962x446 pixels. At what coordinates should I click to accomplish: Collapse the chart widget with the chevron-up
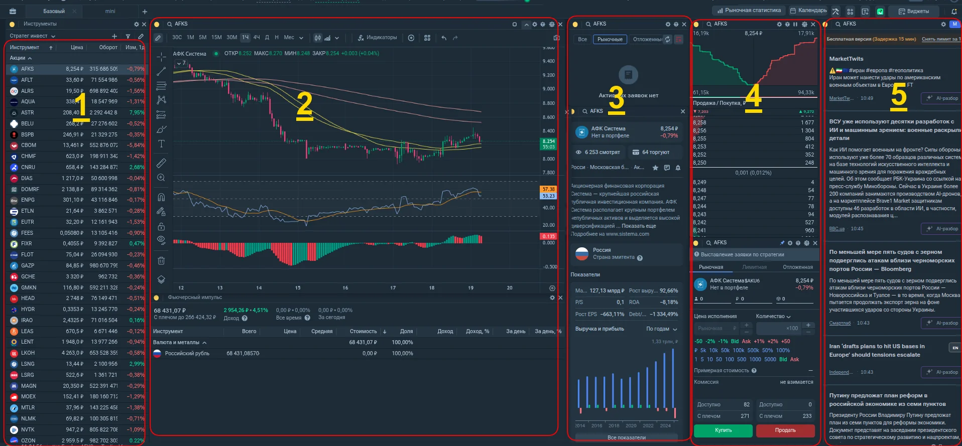pyautogui.click(x=526, y=25)
